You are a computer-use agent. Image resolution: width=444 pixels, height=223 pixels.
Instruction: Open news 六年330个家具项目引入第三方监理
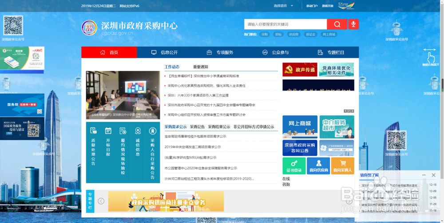point(198,96)
